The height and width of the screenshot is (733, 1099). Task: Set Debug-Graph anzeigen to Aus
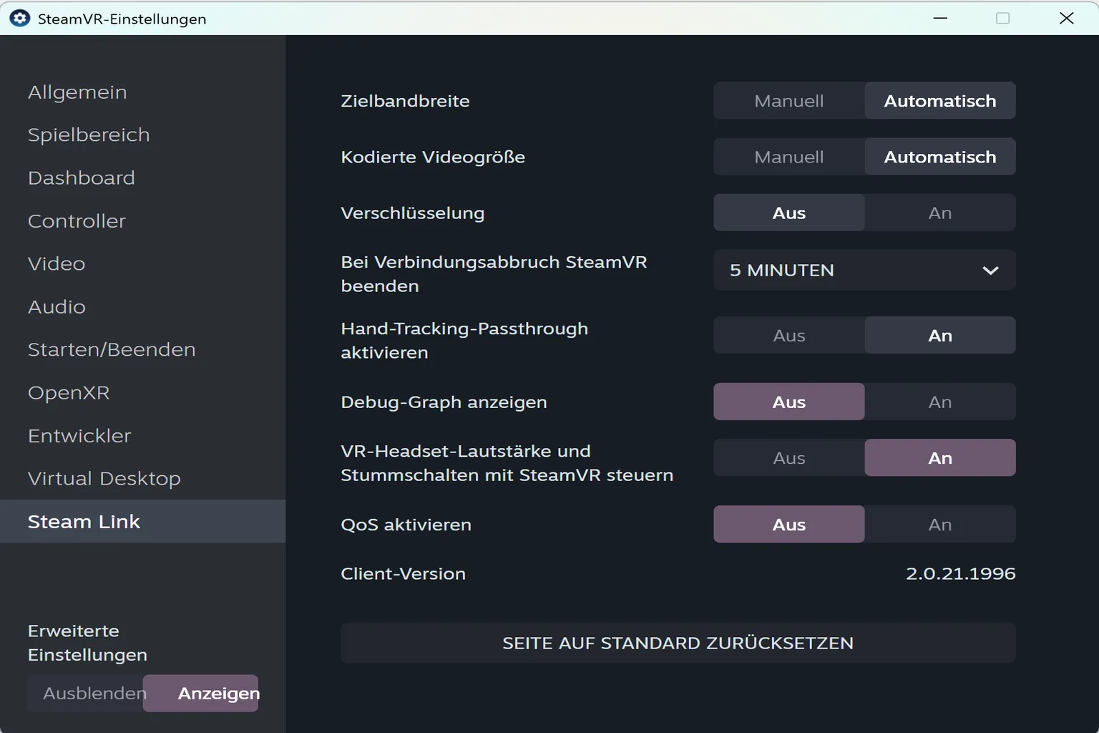[x=789, y=402]
